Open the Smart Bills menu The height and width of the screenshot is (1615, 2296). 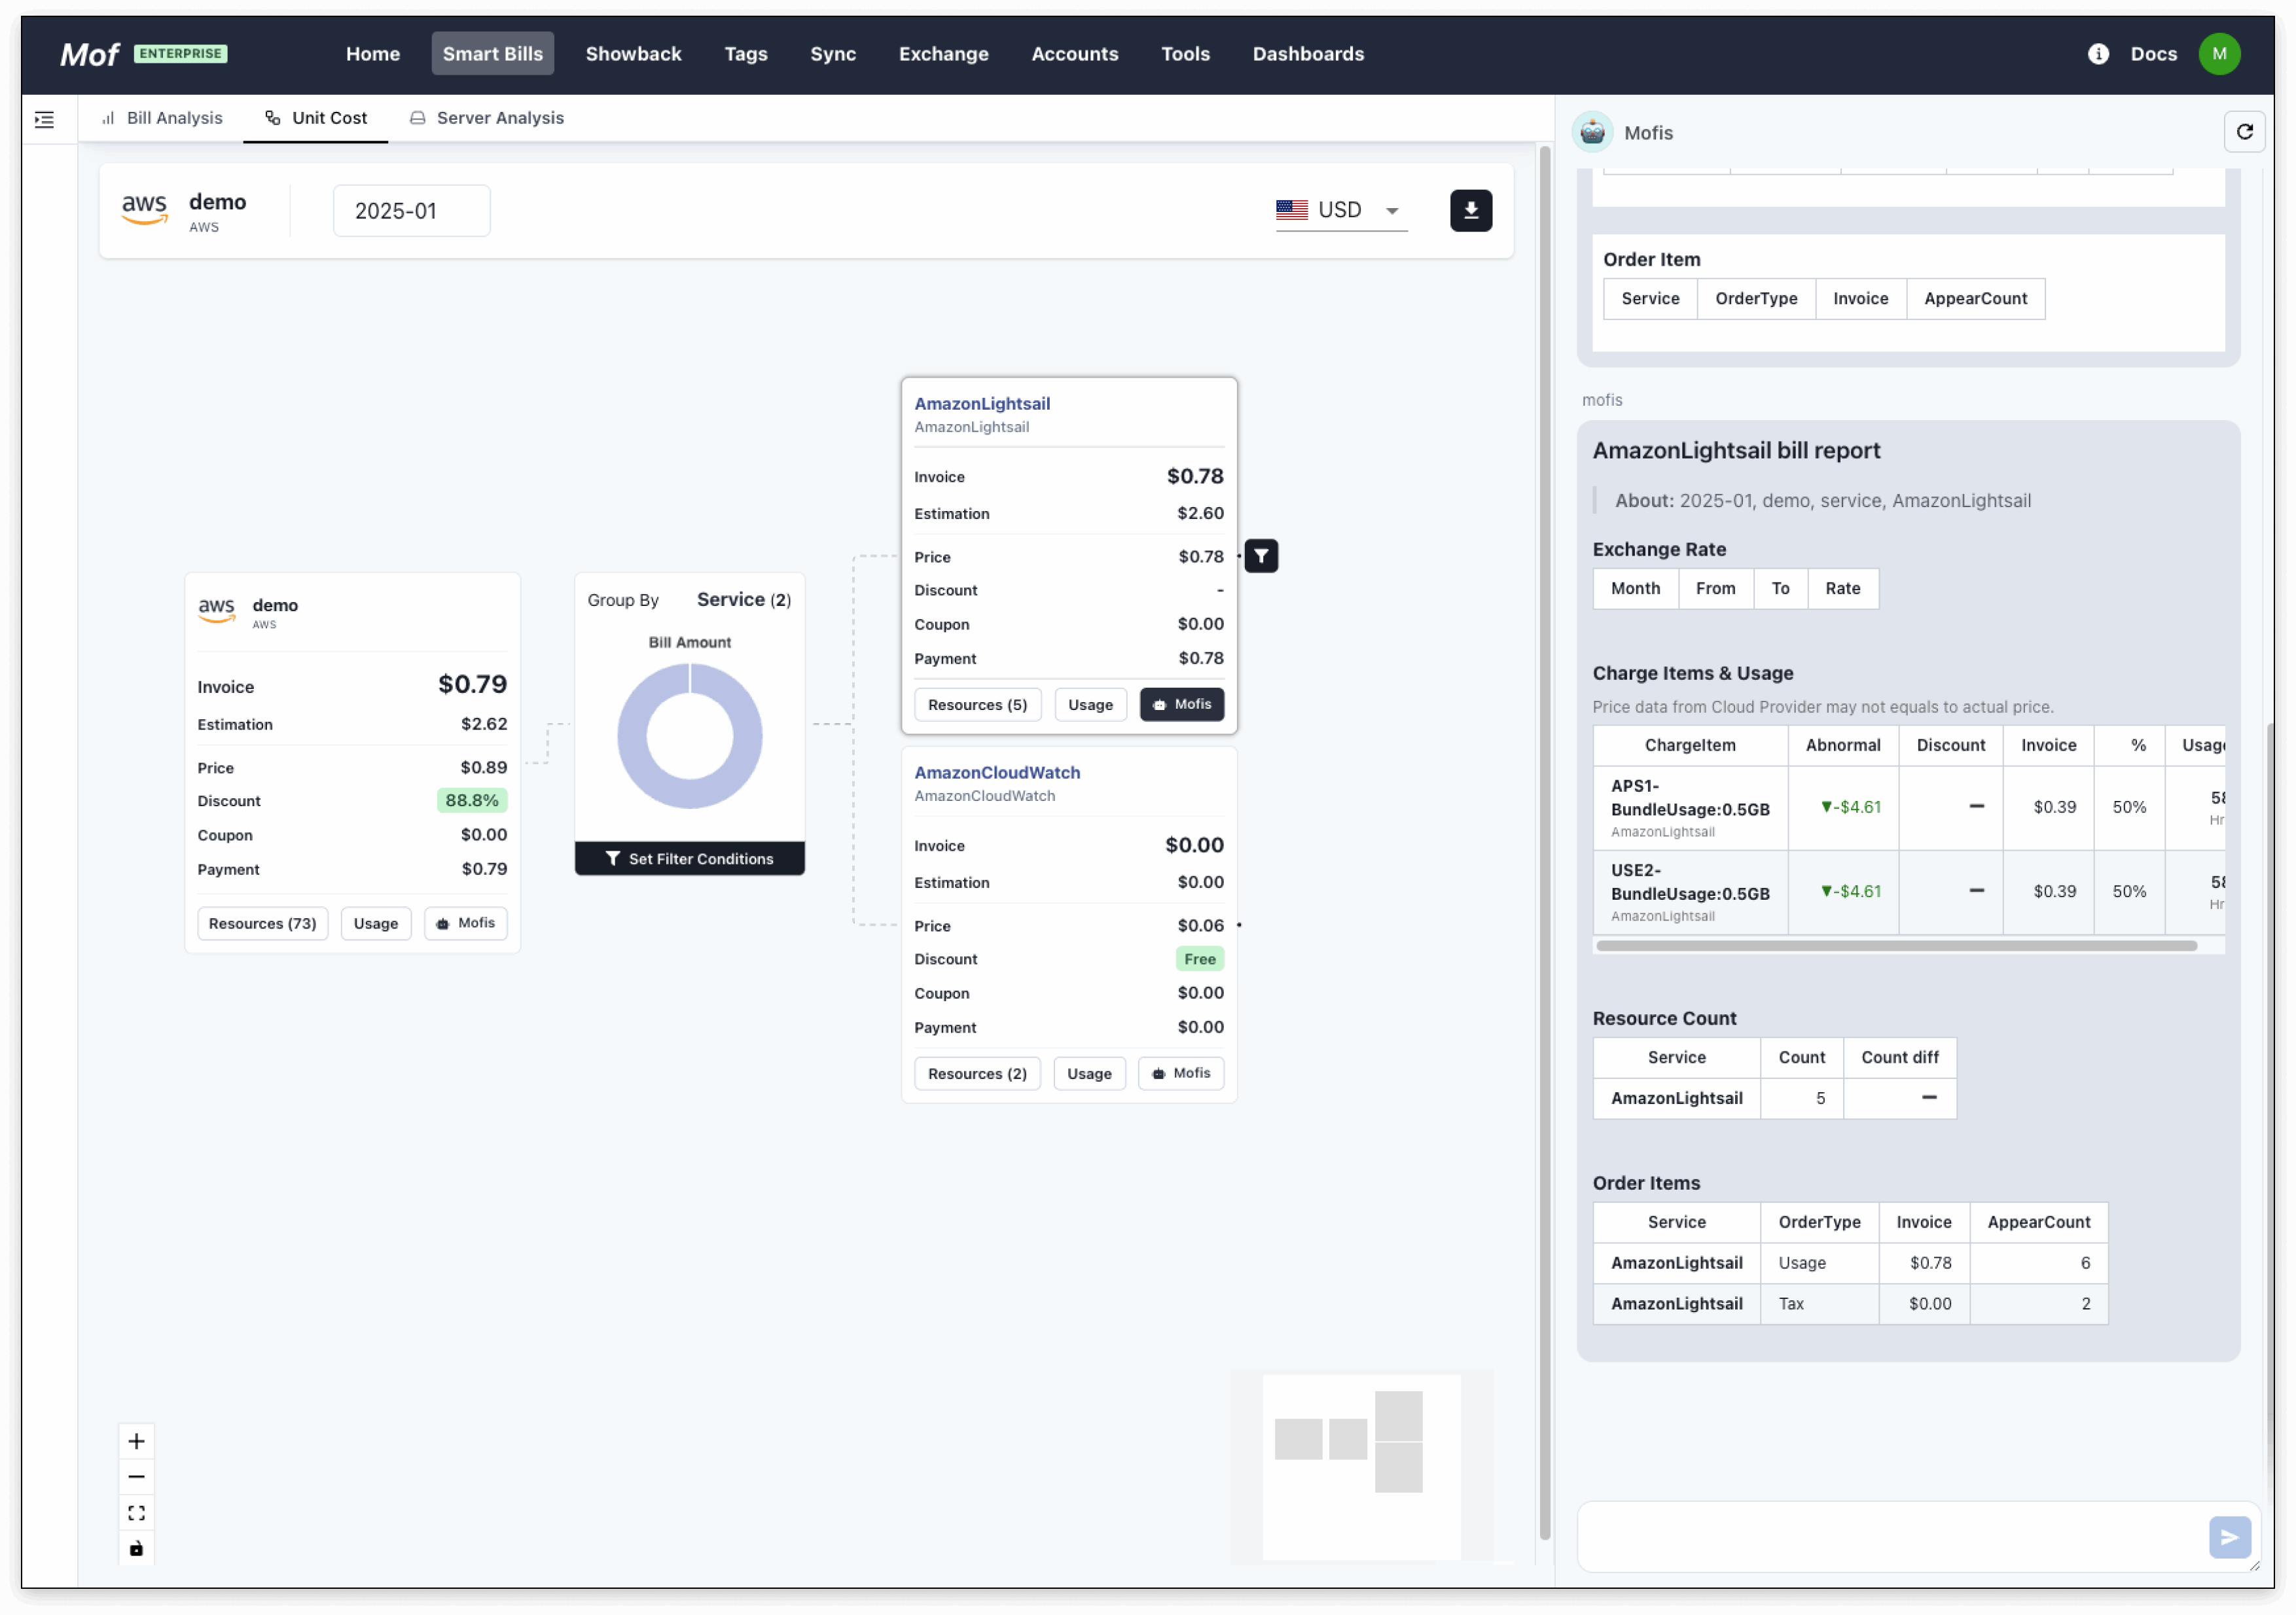492,54
